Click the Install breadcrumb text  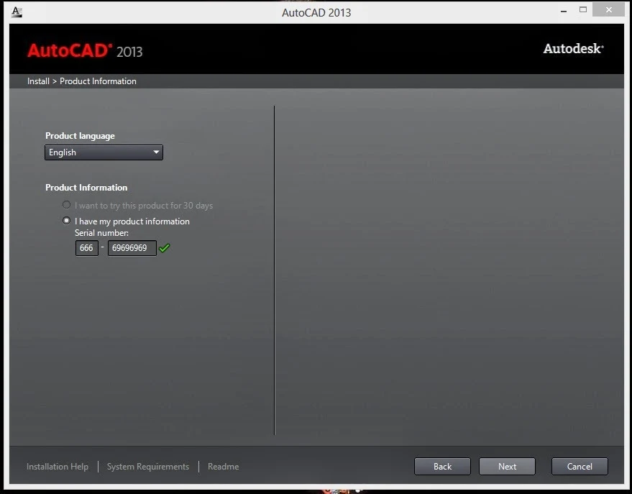click(x=38, y=81)
